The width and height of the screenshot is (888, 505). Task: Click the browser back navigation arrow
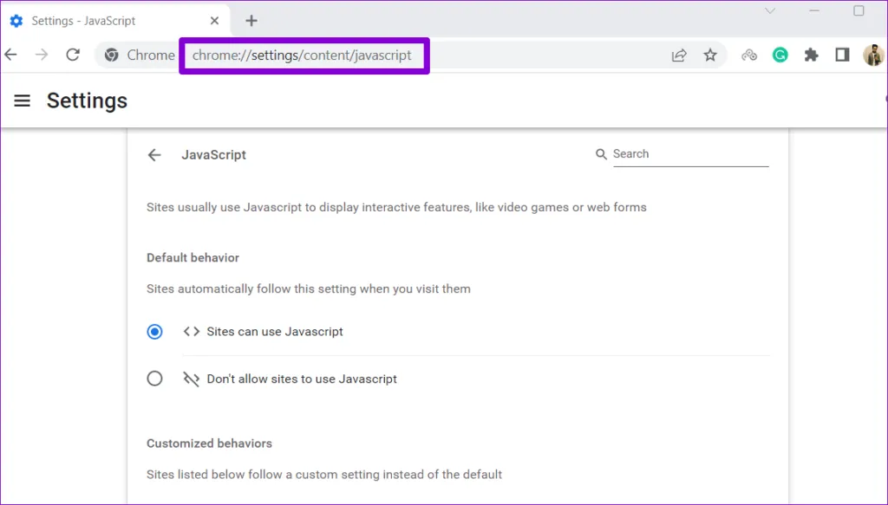pos(10,55)
